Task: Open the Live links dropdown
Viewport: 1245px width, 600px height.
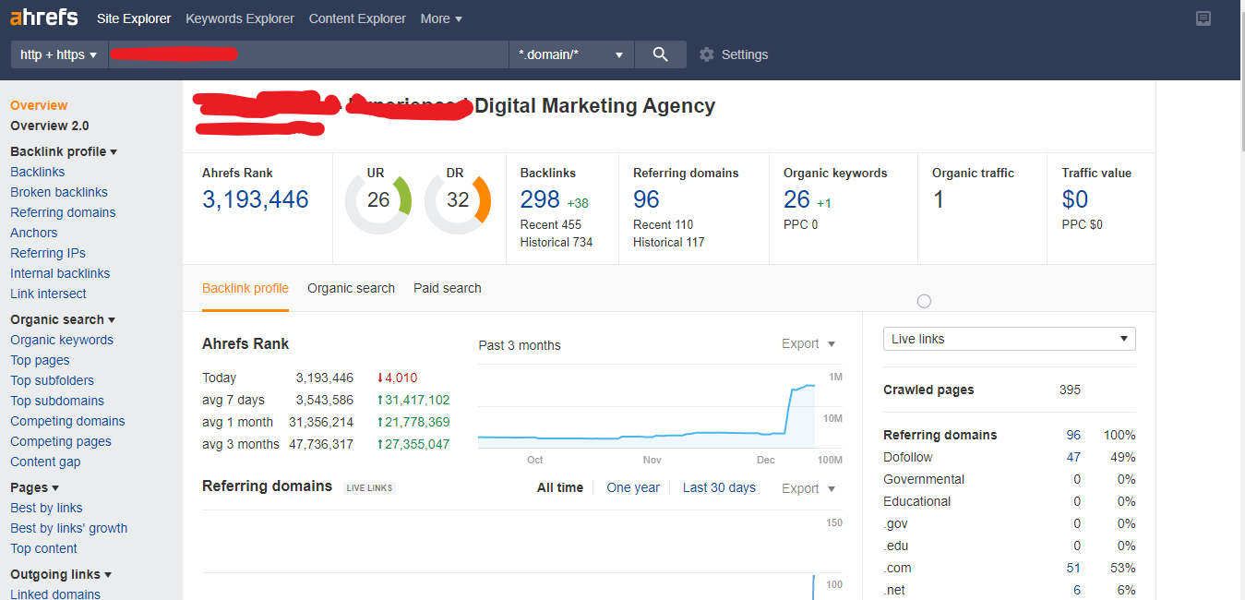Action: point(1009,339)
